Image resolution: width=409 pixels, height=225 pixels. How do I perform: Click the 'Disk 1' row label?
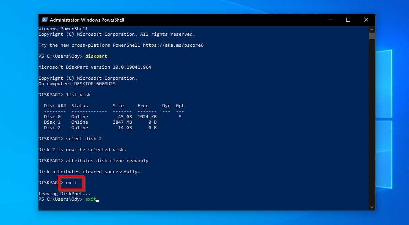point(52,122)
